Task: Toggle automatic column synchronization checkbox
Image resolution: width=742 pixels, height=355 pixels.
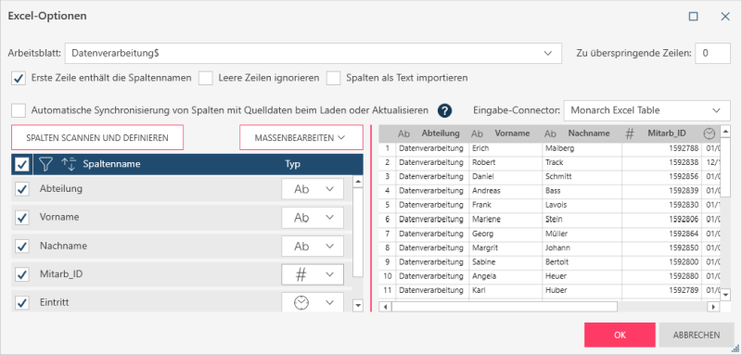Action: [19, 110]
